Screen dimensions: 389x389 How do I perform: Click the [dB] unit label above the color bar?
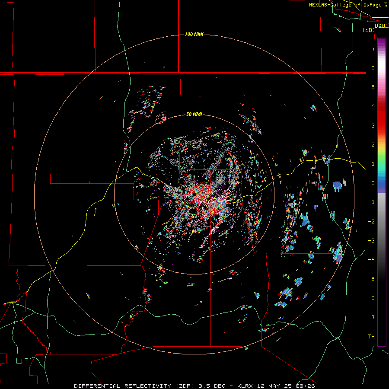(x=369, y=30)
